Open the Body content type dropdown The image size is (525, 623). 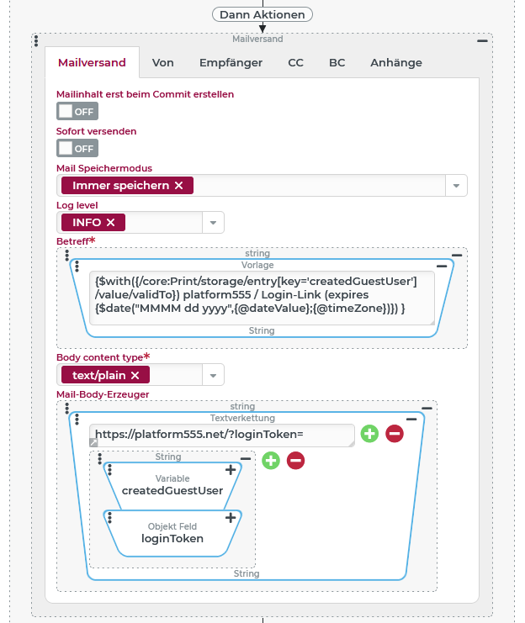(213, 375)
